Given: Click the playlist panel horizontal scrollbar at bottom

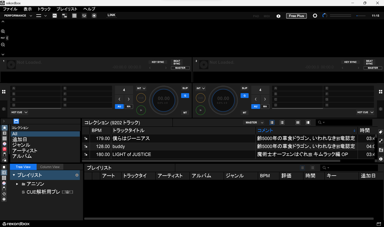Looking at the screenshot, I should click(229, 219).
